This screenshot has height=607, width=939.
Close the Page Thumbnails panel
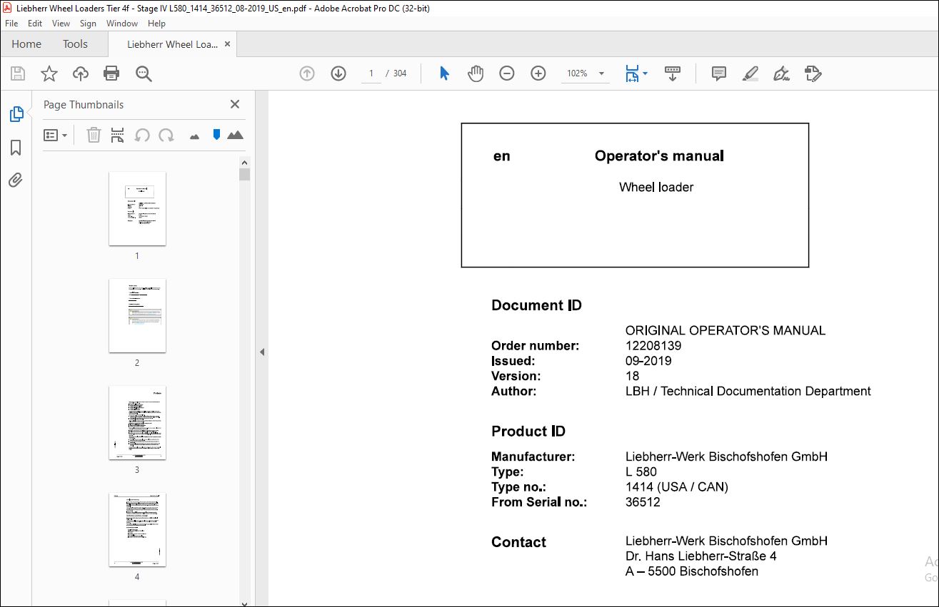click(x=234, y=105)
